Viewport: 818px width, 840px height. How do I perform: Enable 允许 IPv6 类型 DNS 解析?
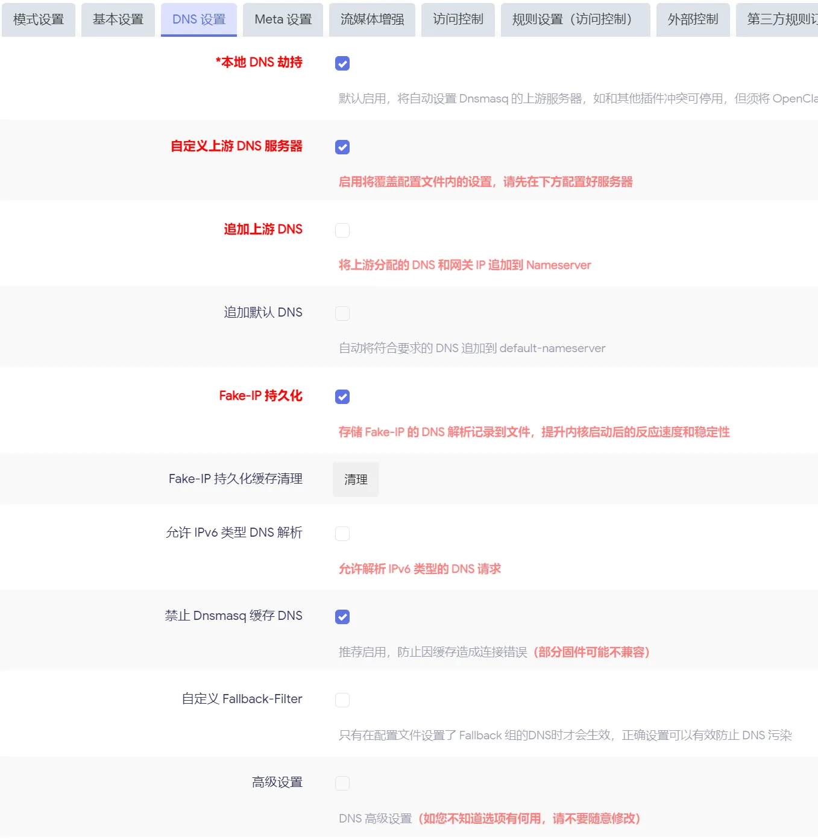342,534
